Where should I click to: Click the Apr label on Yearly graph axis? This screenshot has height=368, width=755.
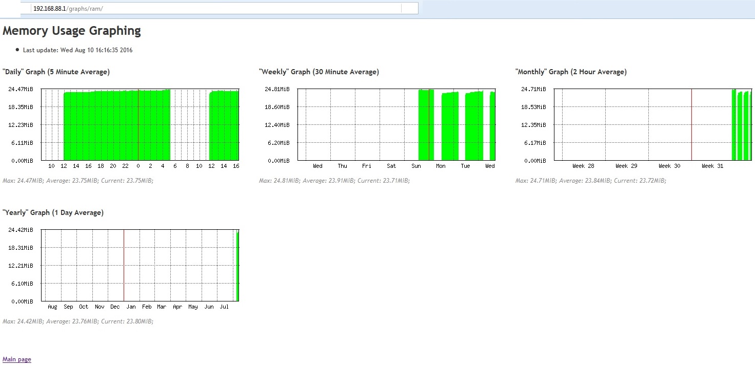point(177,307)
